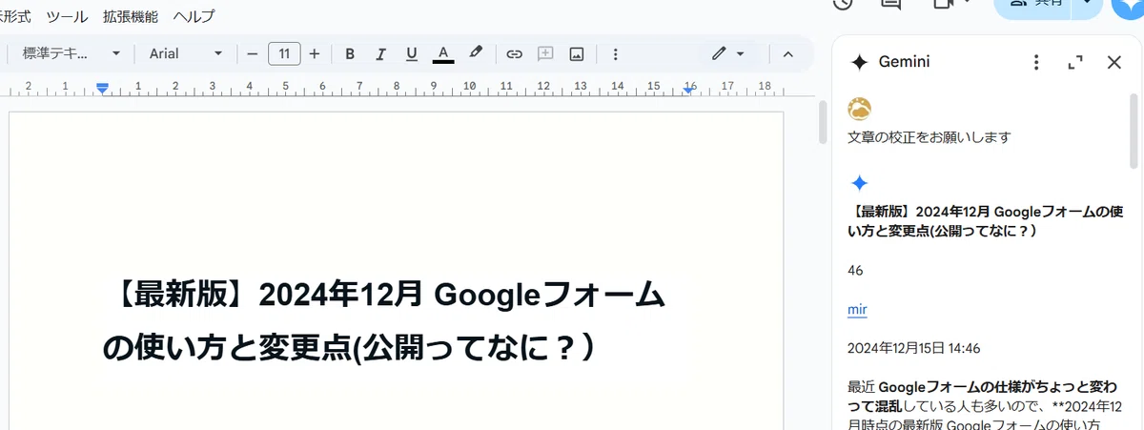Click the Gemini panel scrollbar
This screenshot has height=430, width=1144.
[1134, 131]
